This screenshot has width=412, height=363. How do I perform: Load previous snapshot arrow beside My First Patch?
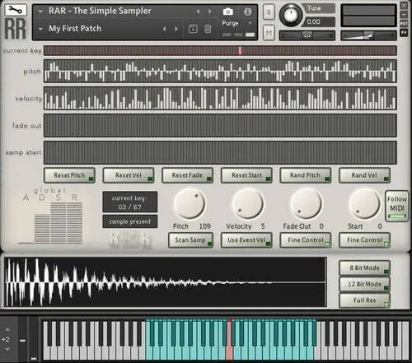[x=164, y=29]
